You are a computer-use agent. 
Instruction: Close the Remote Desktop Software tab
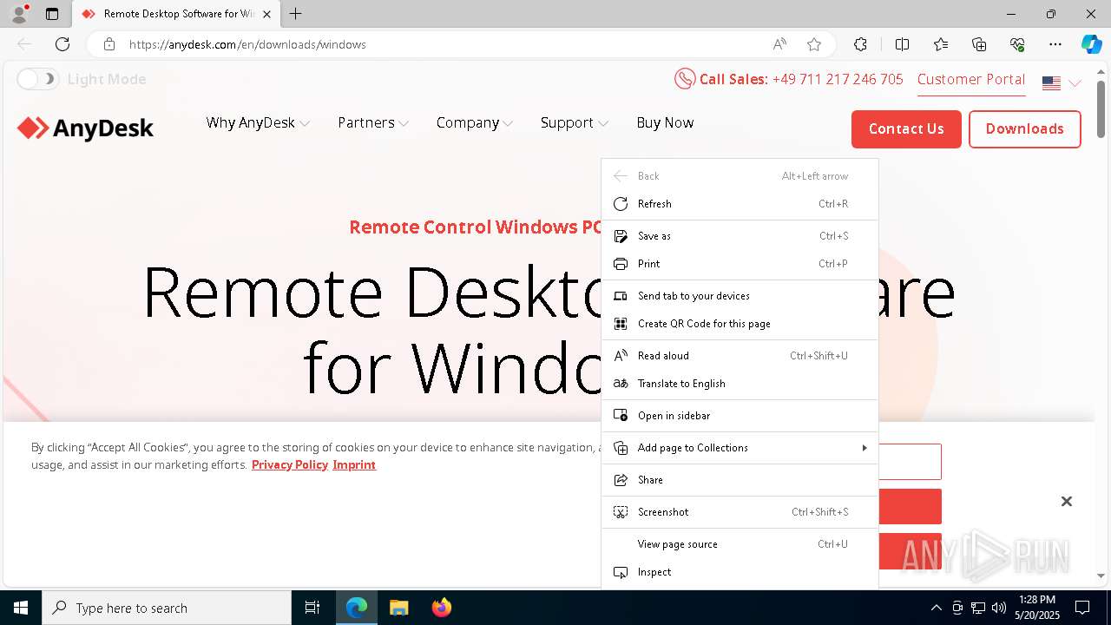click(x=267, y=14)
